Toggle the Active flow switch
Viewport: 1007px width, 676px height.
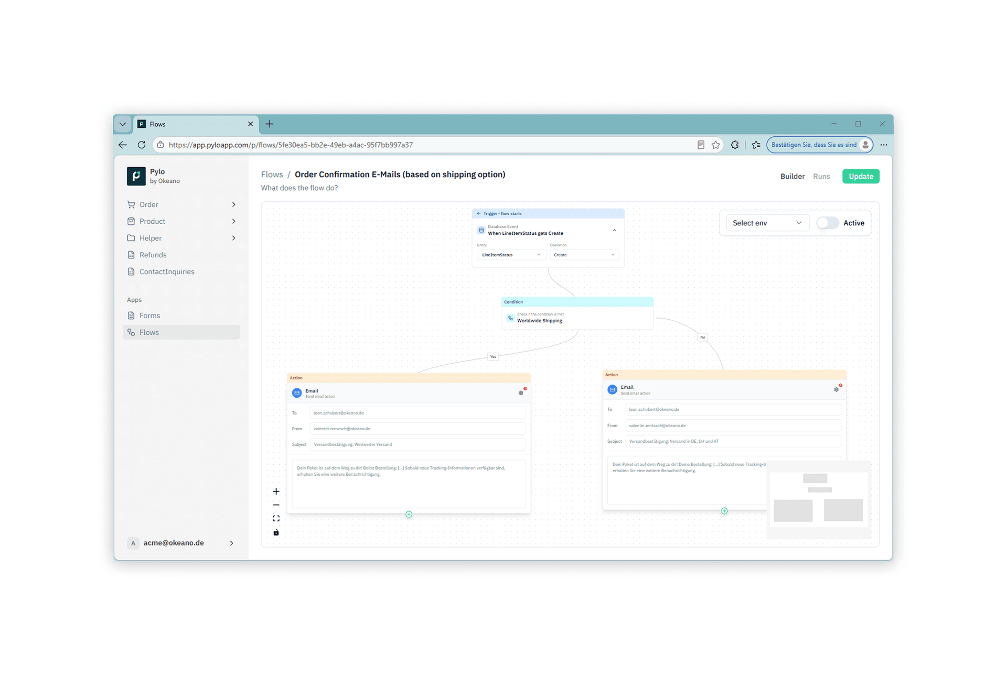point(827,223)
